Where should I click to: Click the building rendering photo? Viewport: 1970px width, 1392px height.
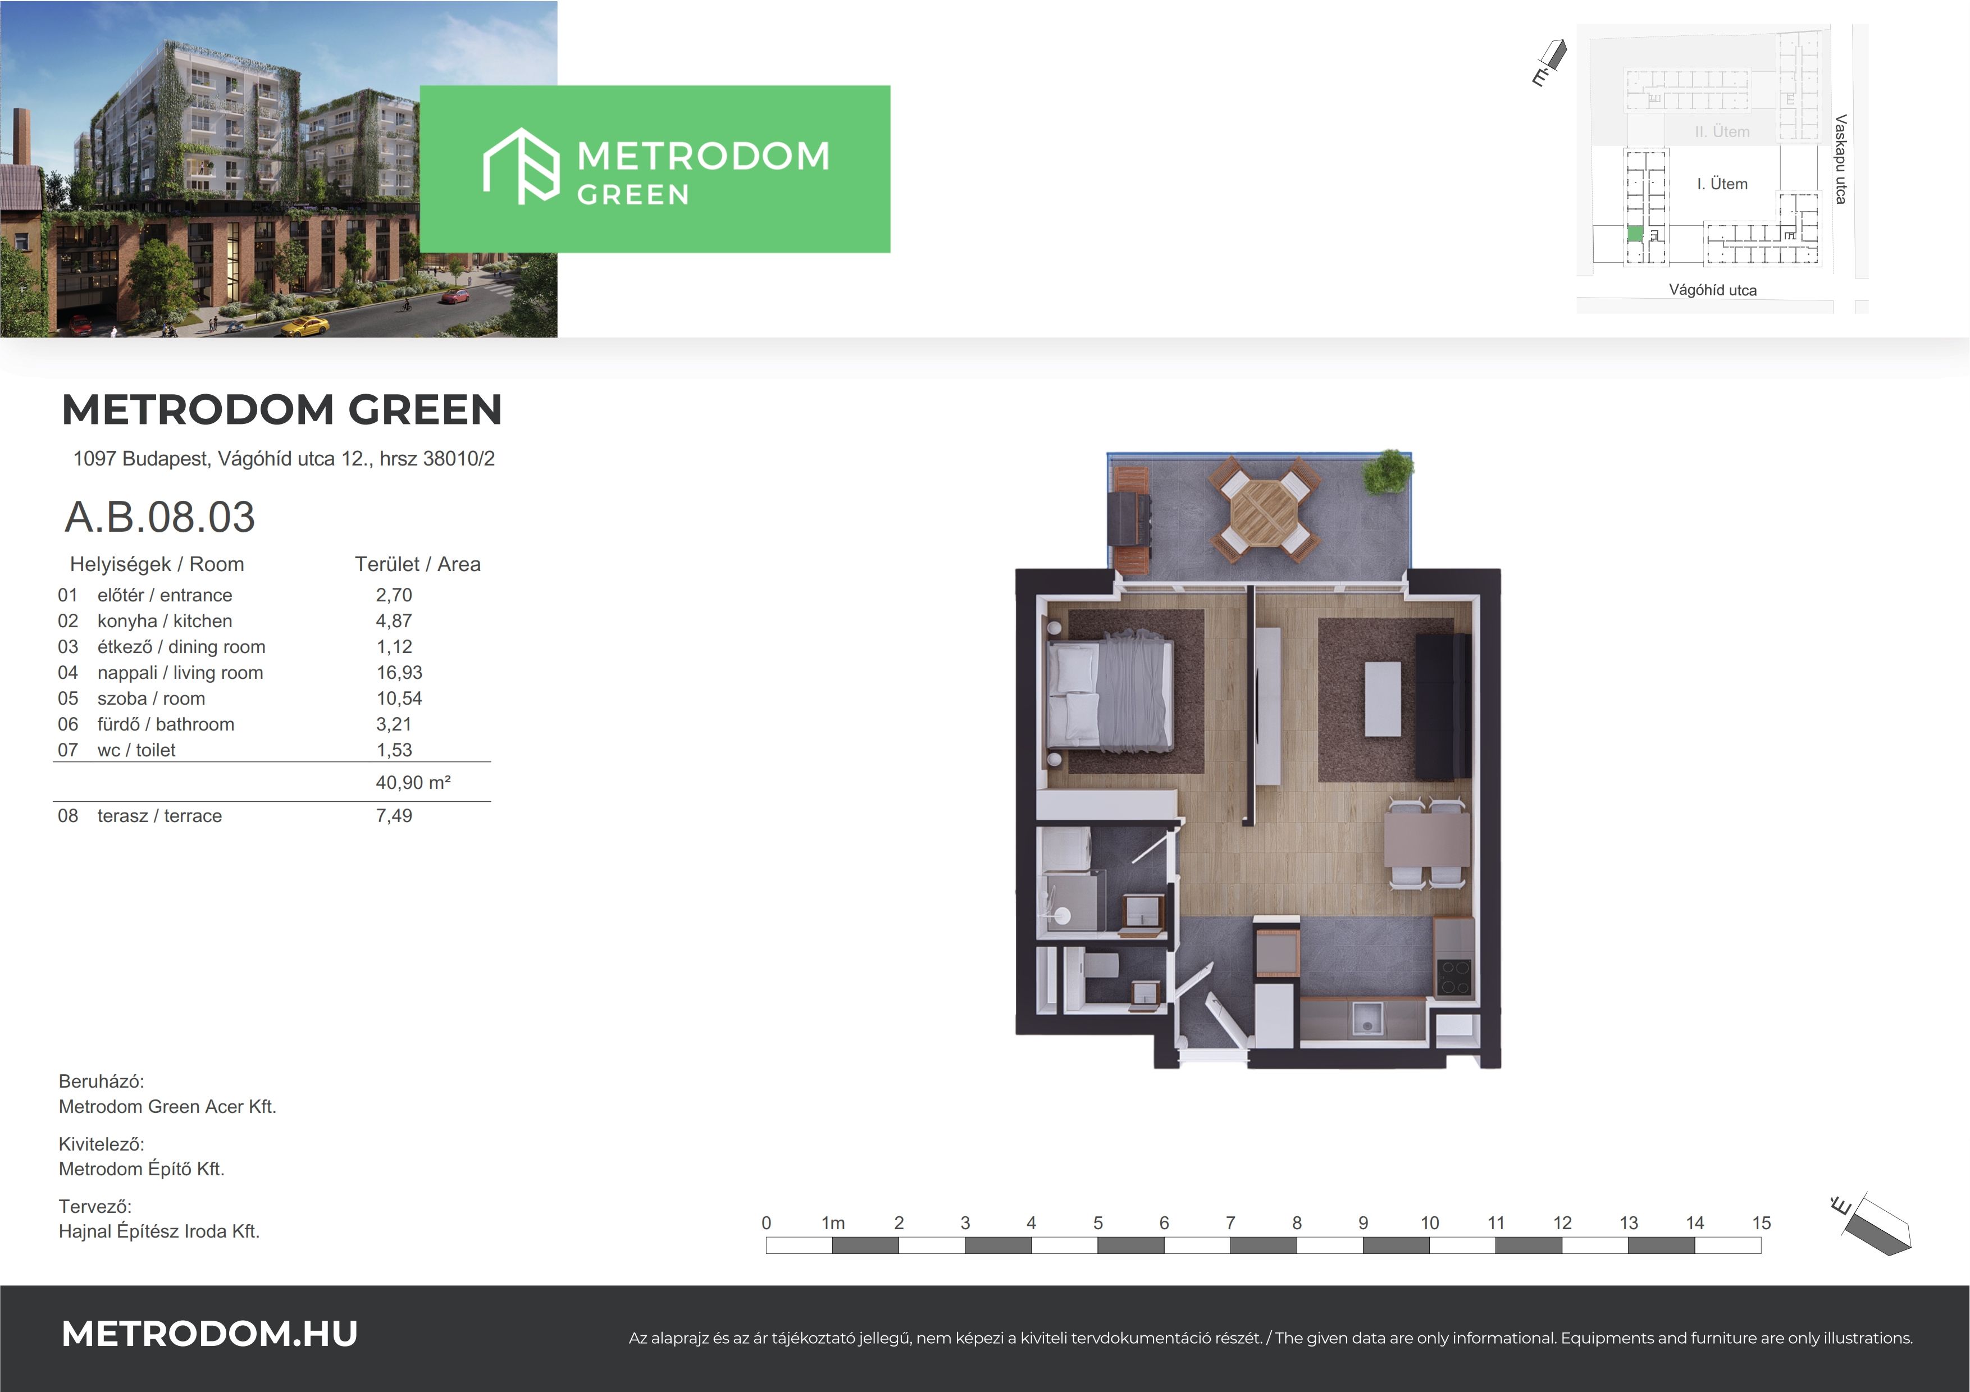279,169
